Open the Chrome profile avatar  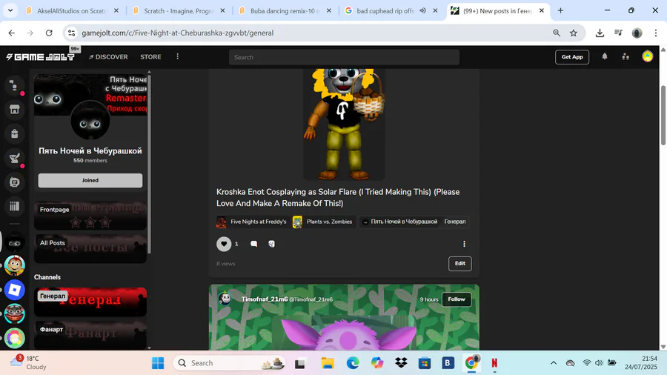637,33
